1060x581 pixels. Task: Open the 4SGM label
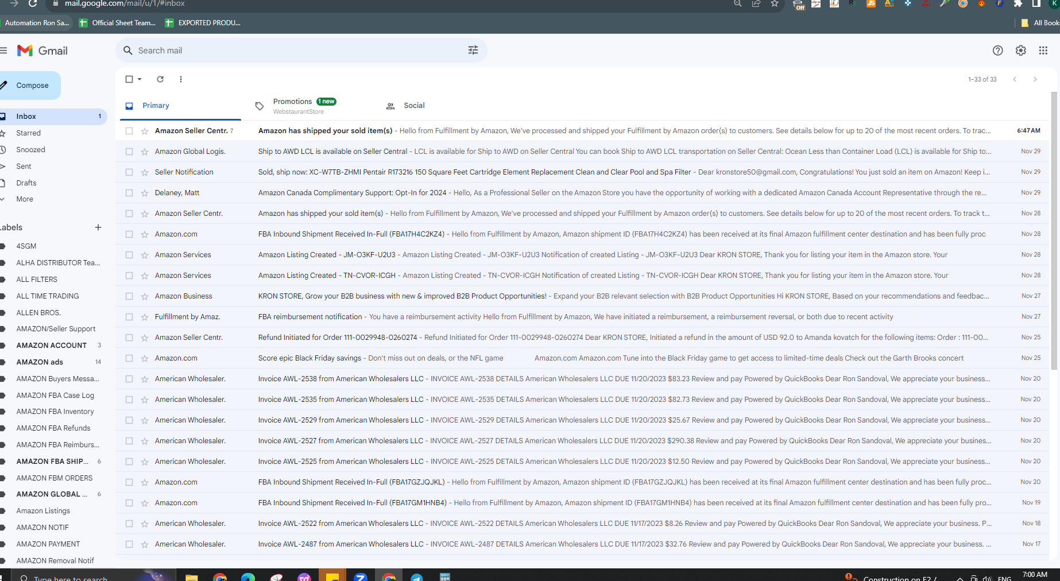(26, 246)
